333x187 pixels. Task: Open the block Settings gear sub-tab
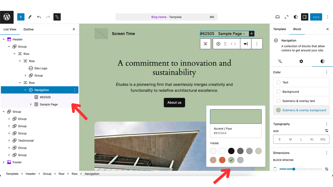[301, 61]
